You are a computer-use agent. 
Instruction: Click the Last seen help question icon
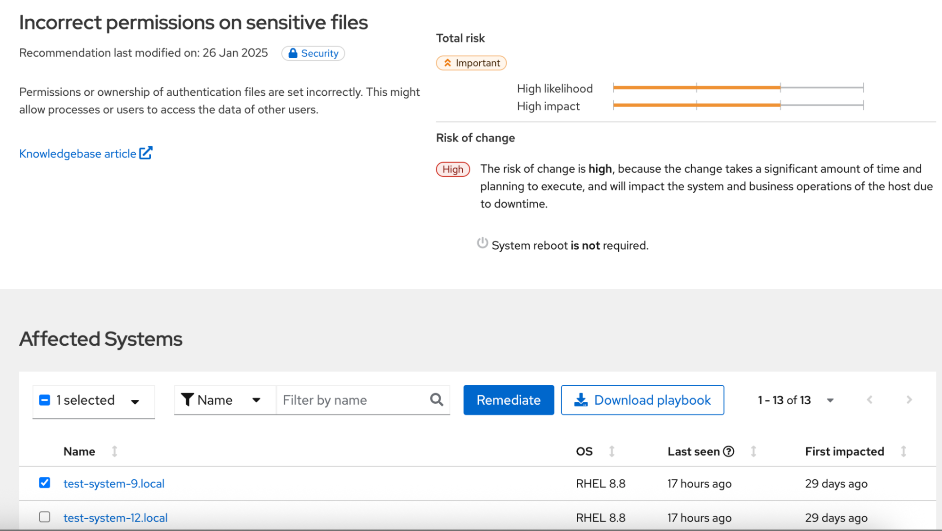coord(729,451)
